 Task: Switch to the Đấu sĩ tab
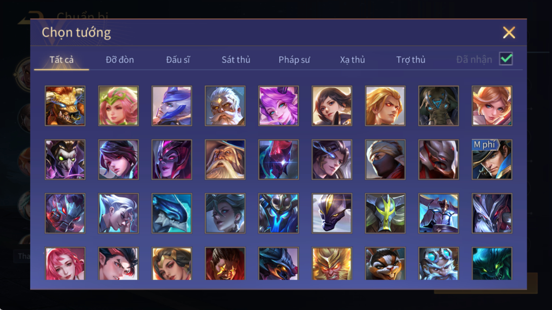[x=178, y=60]
